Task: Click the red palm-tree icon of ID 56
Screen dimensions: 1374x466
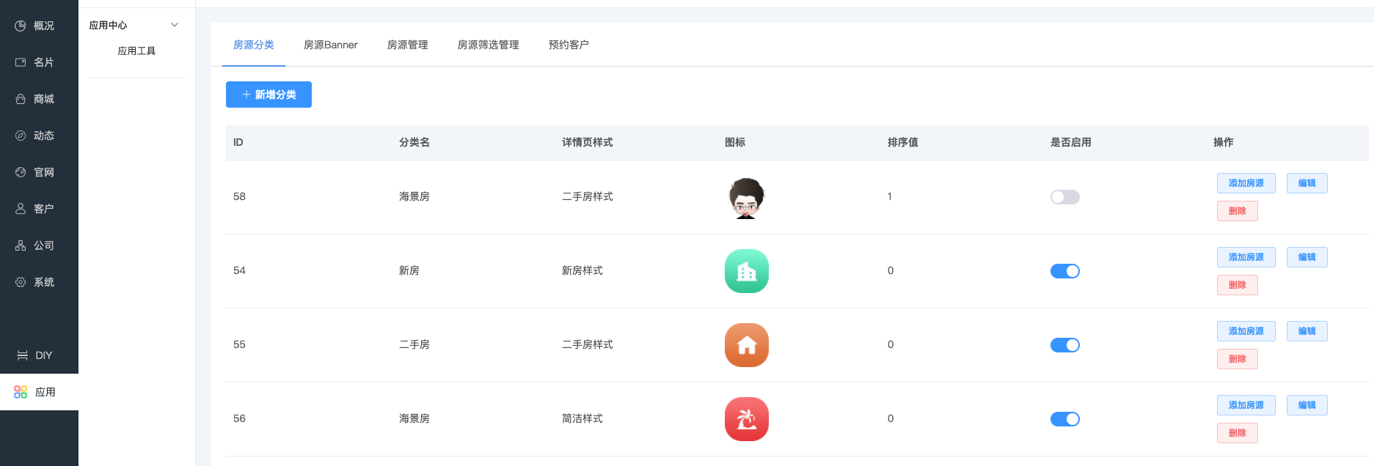Action: (x=747, y=419)
